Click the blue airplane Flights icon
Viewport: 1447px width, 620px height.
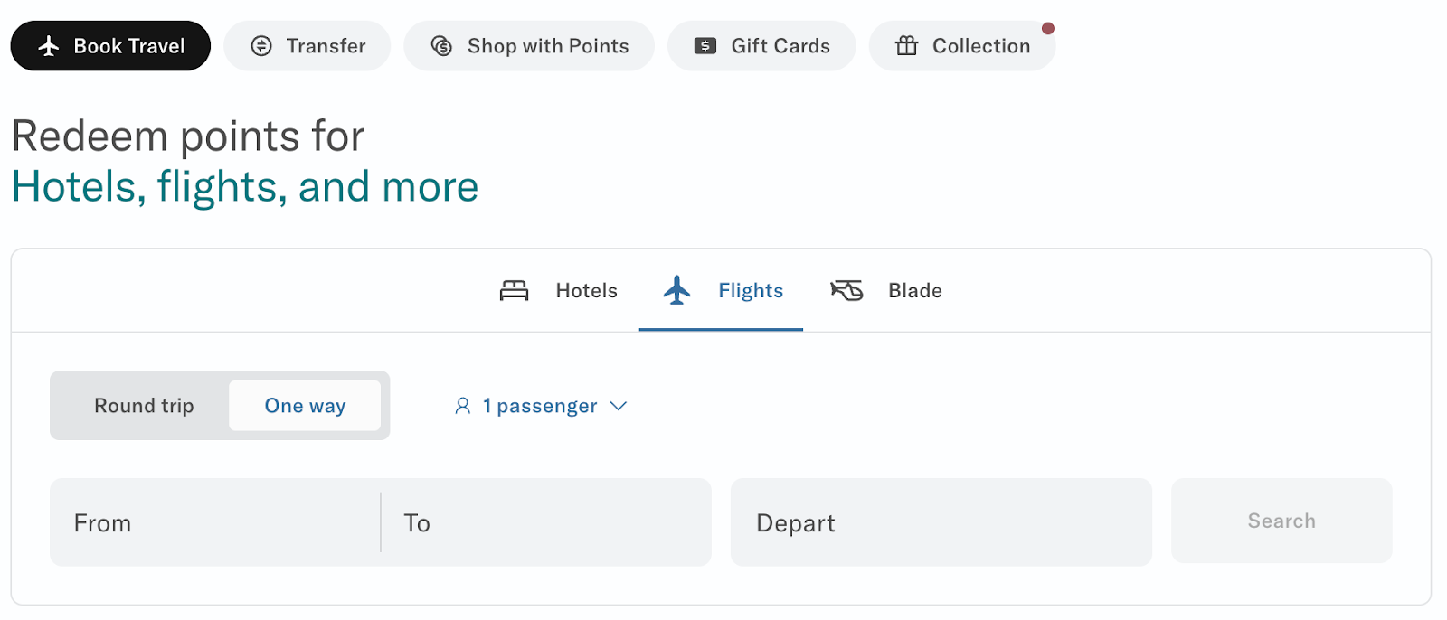pyautogui.click(x=676, y=290)
